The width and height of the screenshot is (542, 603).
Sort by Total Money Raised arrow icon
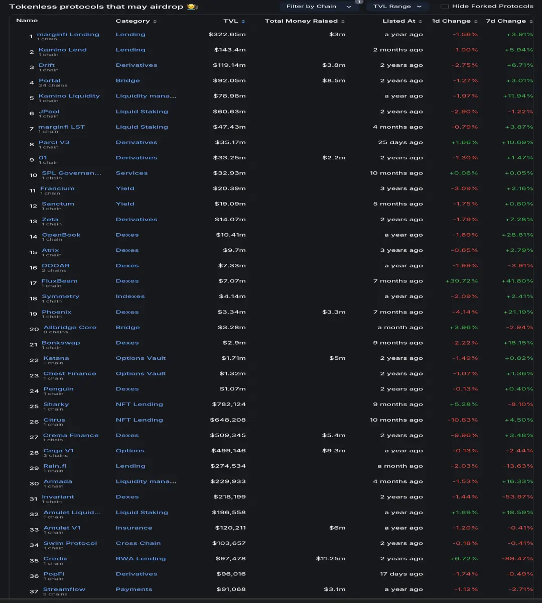343,22
